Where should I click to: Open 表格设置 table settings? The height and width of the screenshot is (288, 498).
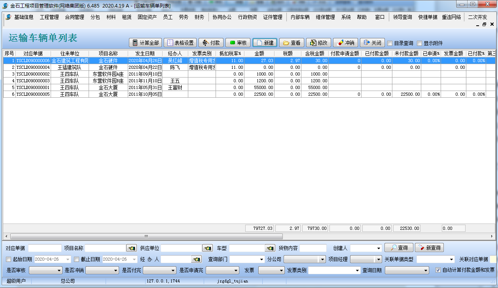(x=180, y=43)
